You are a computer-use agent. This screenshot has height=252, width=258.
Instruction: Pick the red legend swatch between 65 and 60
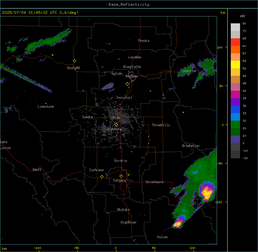[235, 42]
